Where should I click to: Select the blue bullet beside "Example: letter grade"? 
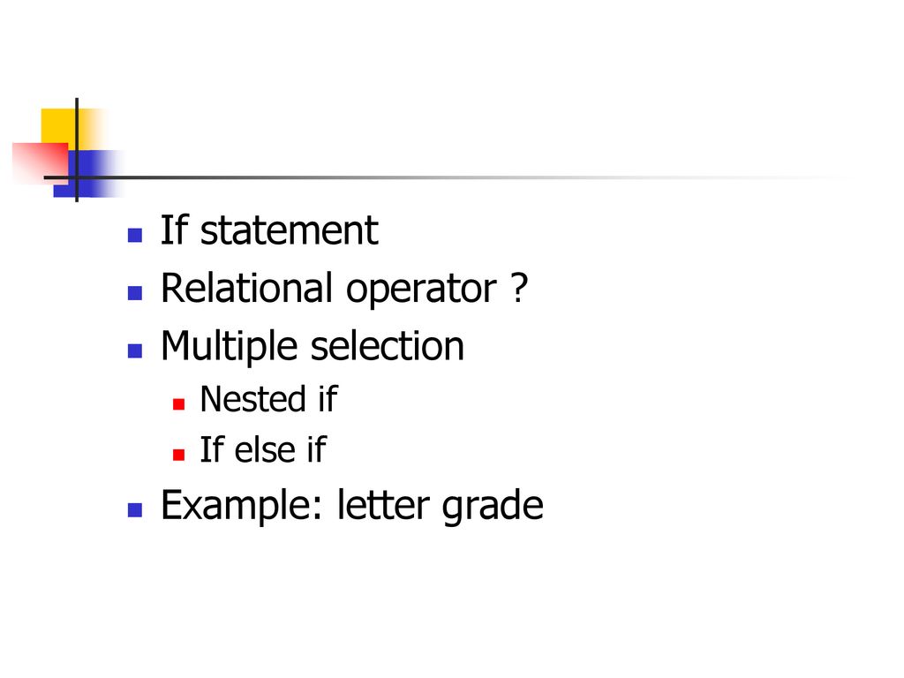(x=135, y=509)
